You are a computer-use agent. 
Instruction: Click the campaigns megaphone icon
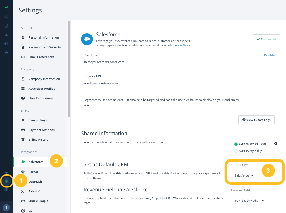click(7, 43)
